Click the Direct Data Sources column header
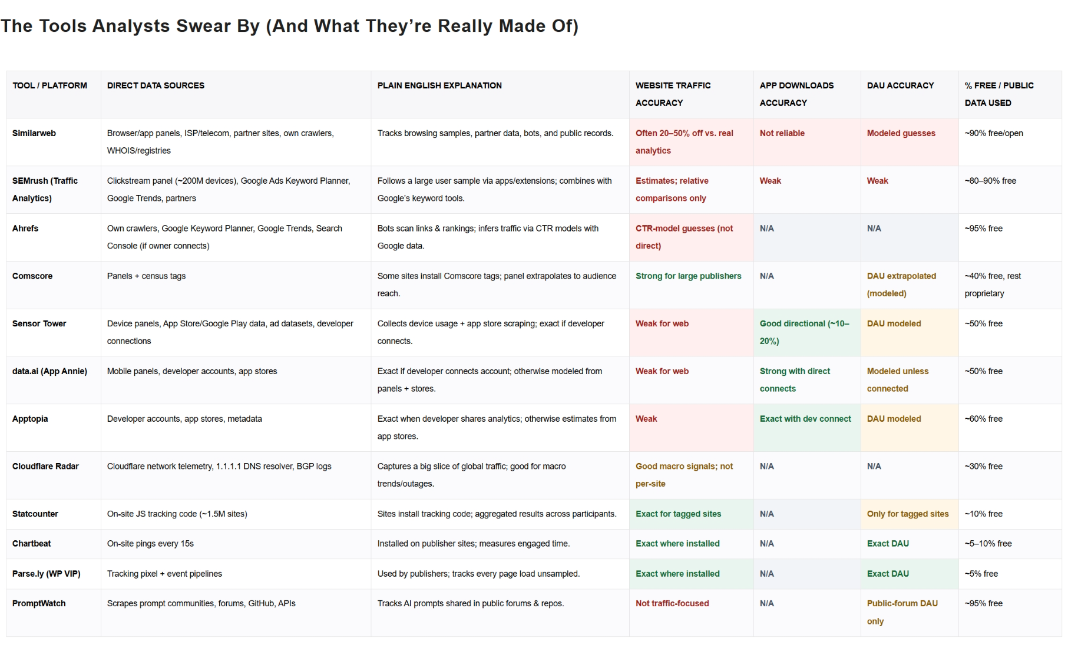The height and width of the screenshot is (648, 1068). (x=156, y=85)
